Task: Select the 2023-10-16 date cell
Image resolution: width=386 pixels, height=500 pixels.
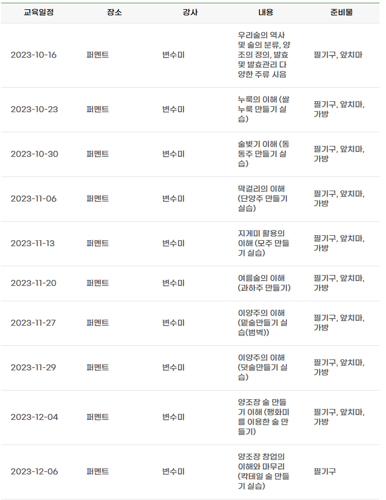Action: 33,55
